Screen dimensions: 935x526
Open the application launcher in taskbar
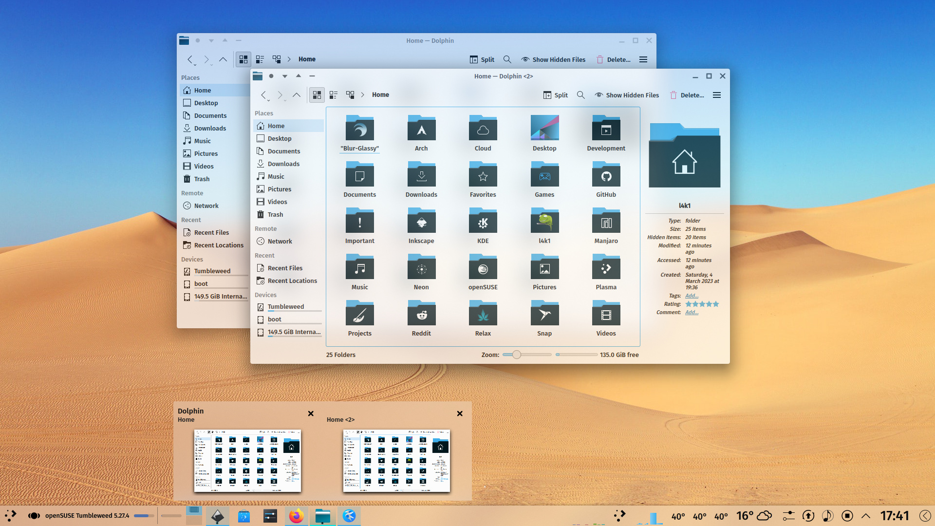pos(11,516)
